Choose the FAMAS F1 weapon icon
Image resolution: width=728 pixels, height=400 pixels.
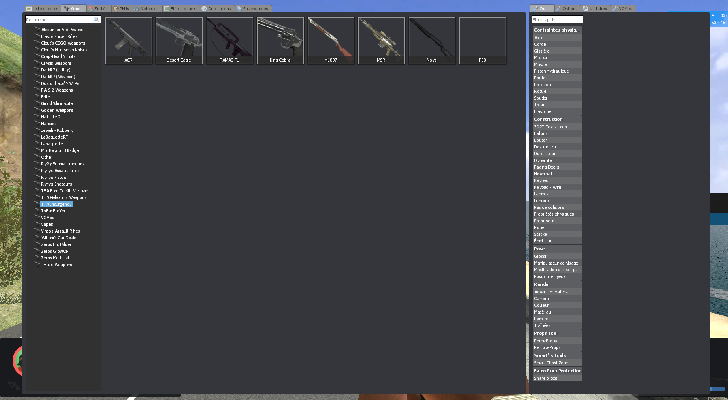click(229, 40)
